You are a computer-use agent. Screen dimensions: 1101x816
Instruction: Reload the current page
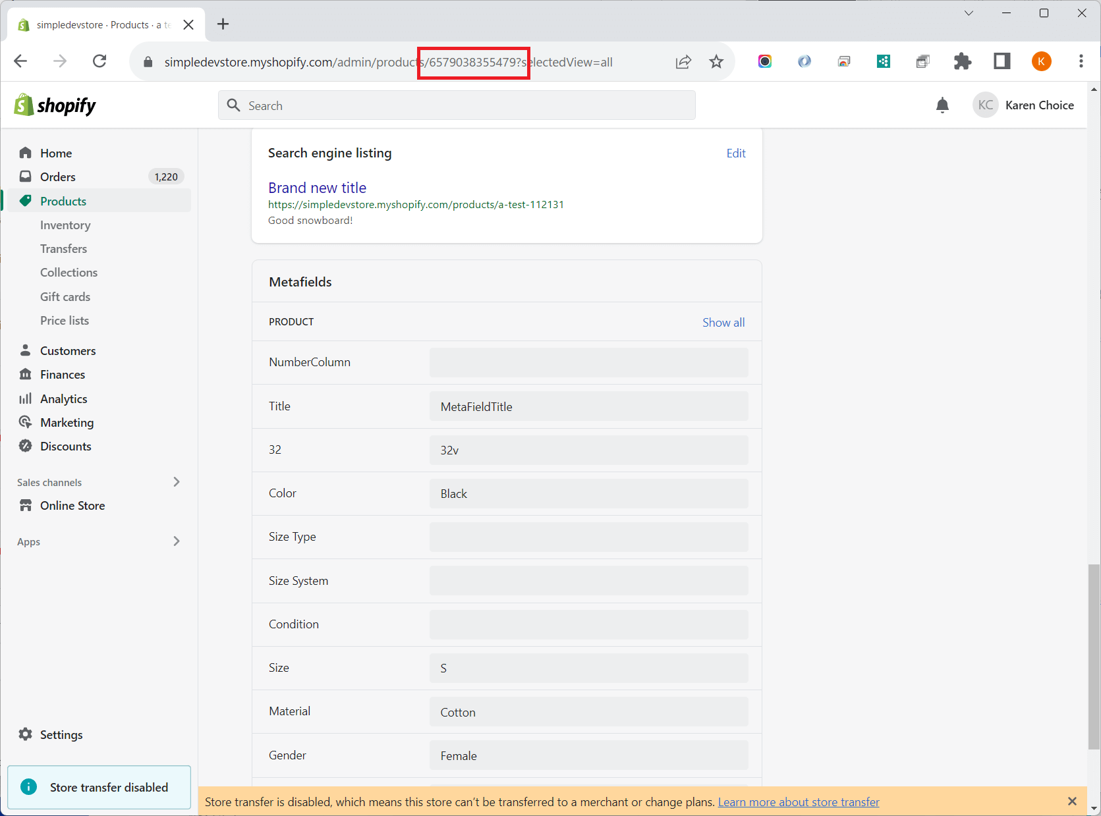(99, 61)
